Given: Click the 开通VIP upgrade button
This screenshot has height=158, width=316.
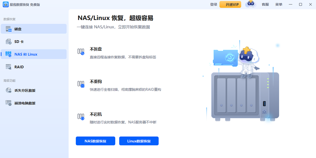Looking at the screenshot, I should tap(230, 4).
